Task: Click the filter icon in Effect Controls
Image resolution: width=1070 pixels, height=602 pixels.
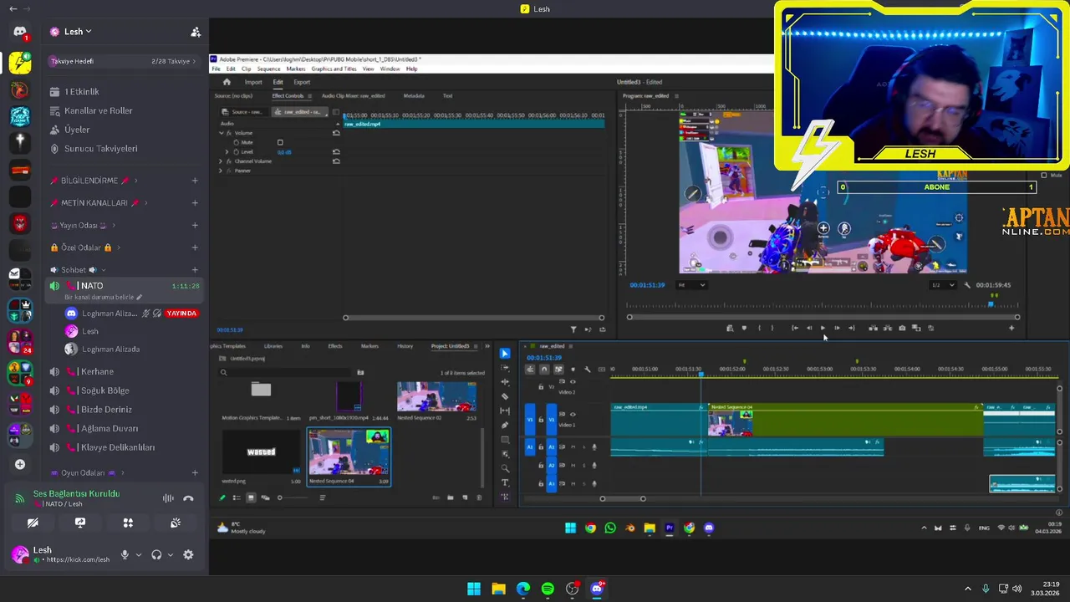Action: click(x=573, y=329)
